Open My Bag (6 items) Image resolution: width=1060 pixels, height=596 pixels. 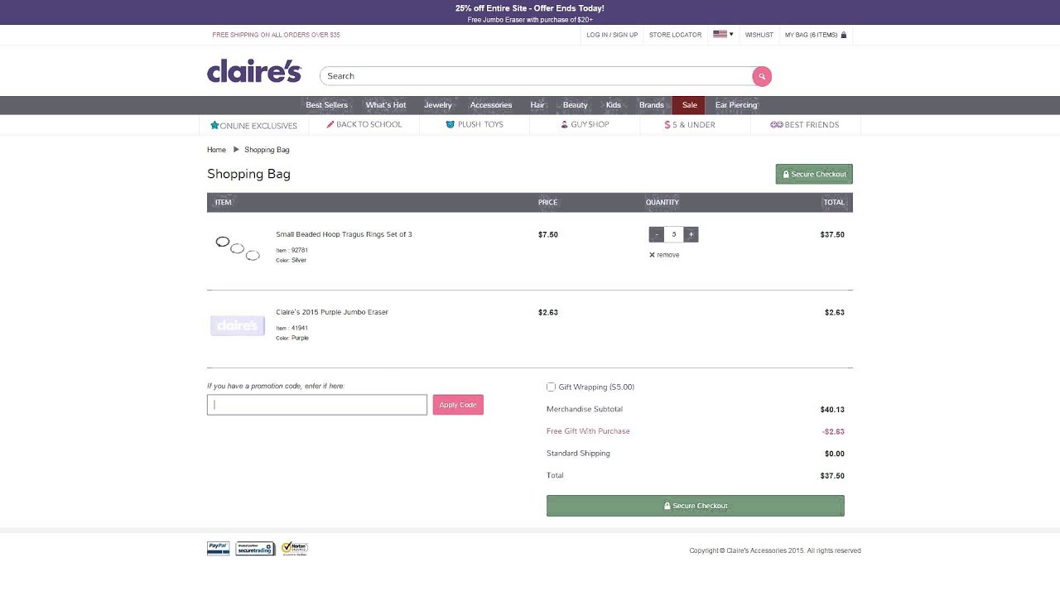pos(816,35)
